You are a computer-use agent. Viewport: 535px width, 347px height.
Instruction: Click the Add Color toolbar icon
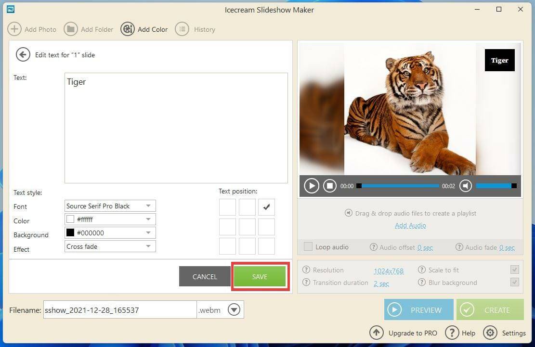click(128, 29)
